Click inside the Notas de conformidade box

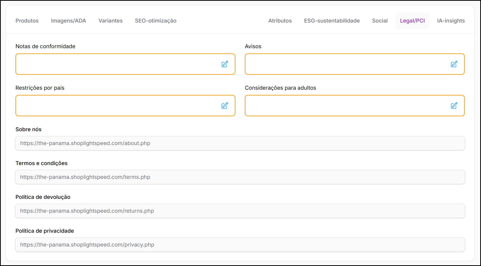point(115,64)
